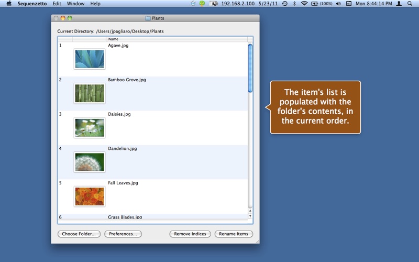Open the Edit menu
This screenshot has height=262, width=419.
point(57,4)
